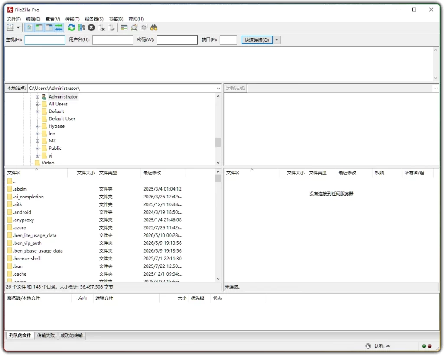Viewport: 444px width, 355px height.
Task: Click the 用户名(U) input field
Action: click(x=113, y=40)
